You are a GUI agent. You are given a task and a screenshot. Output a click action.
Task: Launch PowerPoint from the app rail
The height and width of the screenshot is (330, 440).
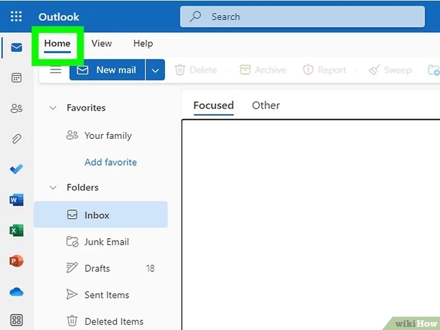(16, 261)
